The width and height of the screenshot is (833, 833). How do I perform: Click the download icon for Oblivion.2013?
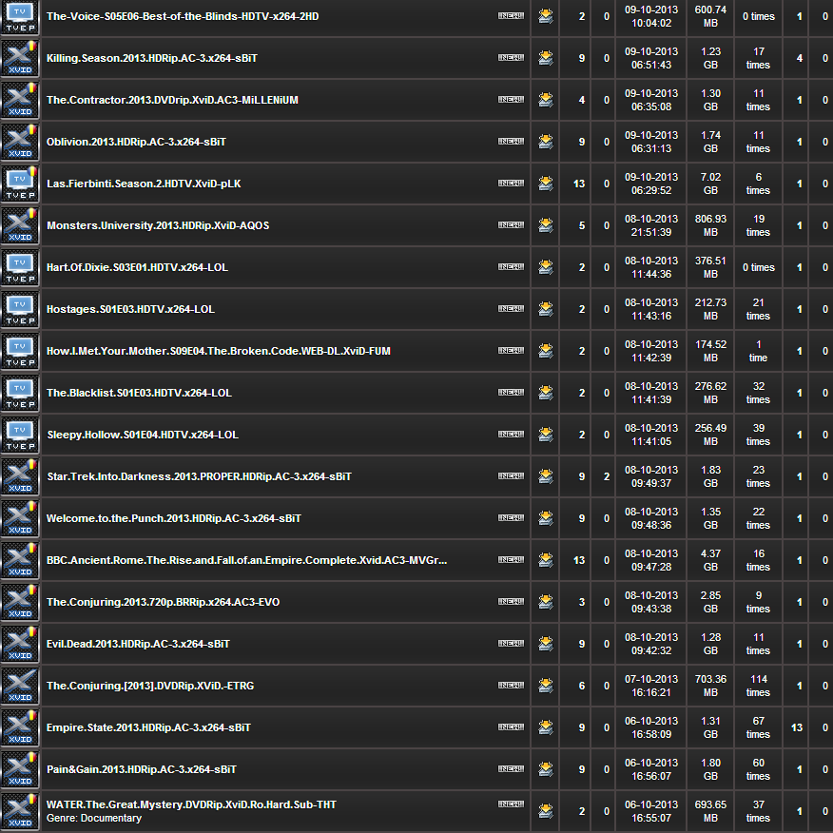pyautogui.click(x=545, y=142)
